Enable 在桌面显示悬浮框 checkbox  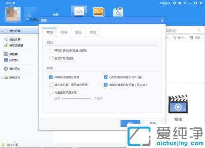[51, 92]
